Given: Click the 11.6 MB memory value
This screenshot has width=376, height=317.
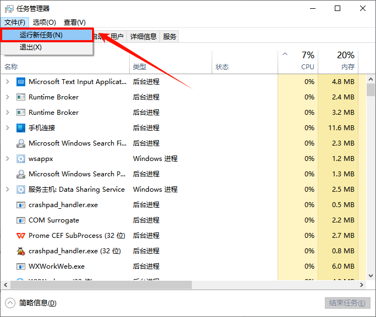Looking at the screenshot, I should click(341, 128).
